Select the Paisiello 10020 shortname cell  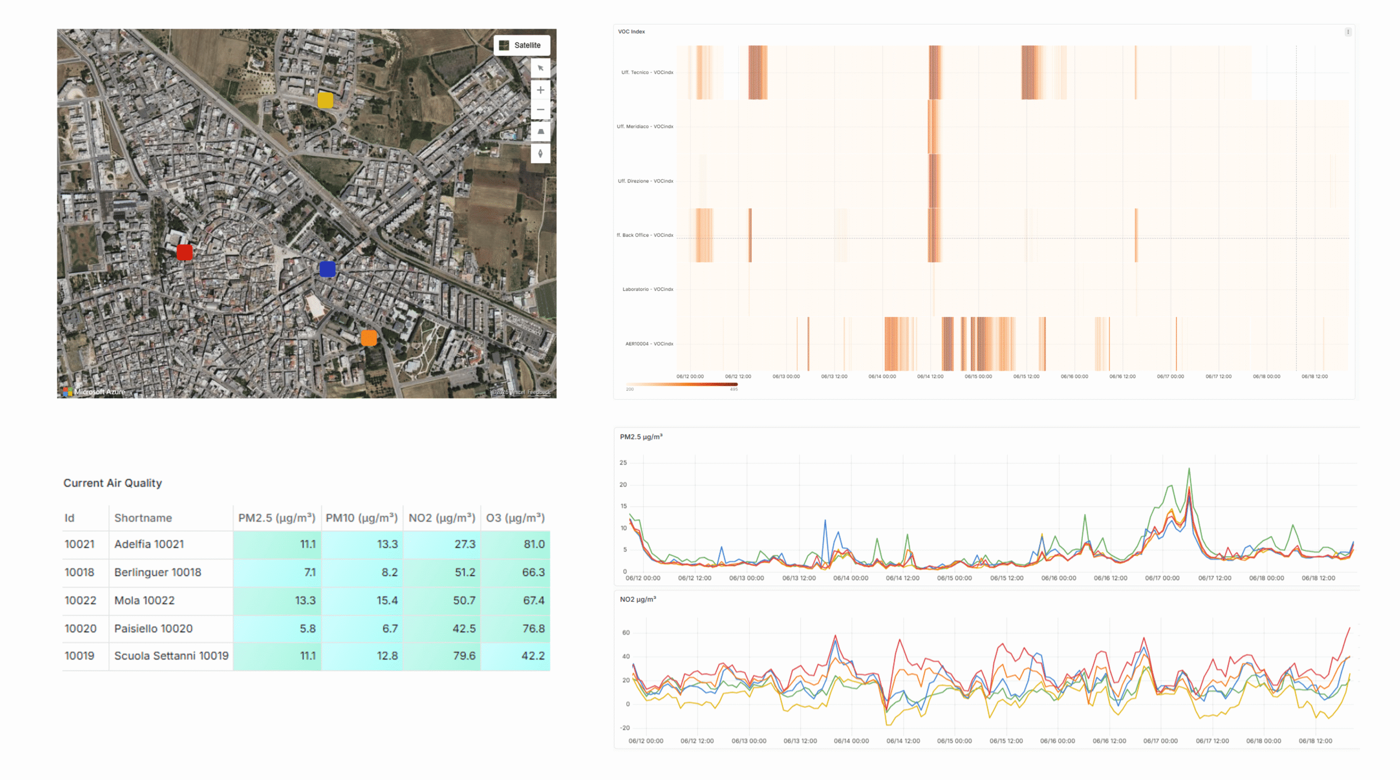tap(171, 629)
